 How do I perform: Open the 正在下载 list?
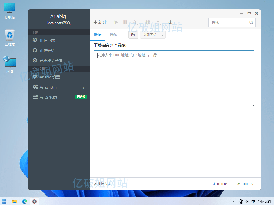(x=47, y=40)
